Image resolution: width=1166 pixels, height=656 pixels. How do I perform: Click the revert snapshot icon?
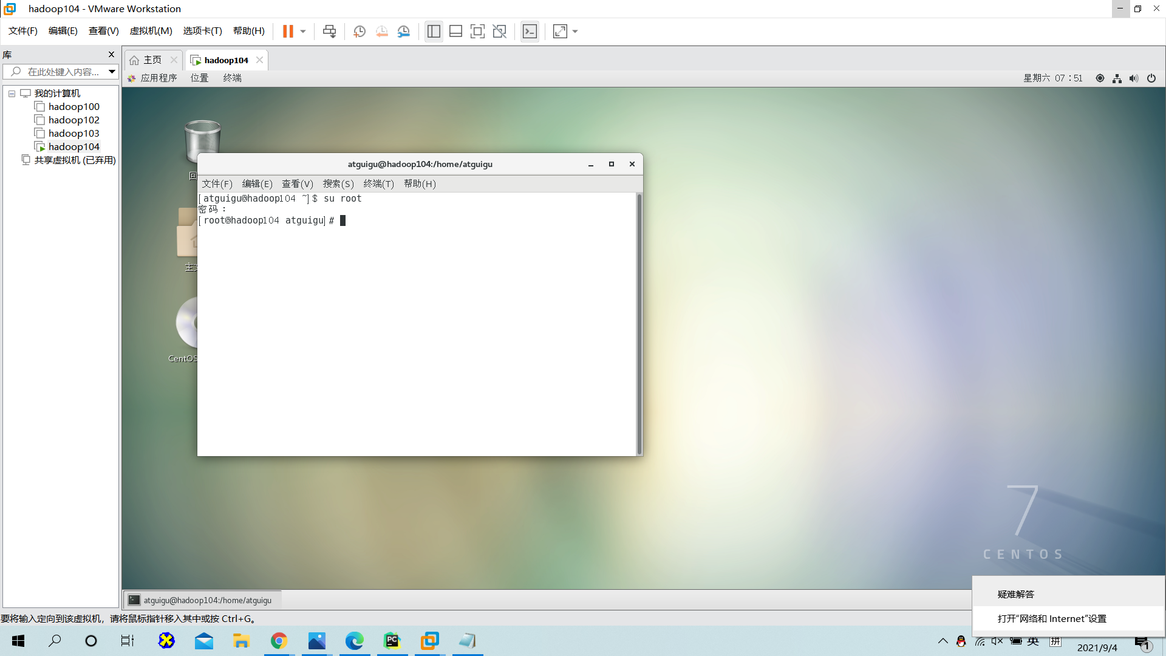coord(382,31)
